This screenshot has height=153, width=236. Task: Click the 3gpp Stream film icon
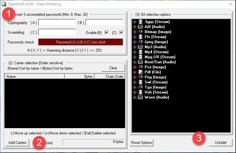tap(141, 22)
